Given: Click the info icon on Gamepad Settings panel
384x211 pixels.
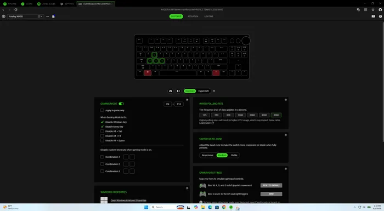Looking at the screenshot, I should [286, 169].
